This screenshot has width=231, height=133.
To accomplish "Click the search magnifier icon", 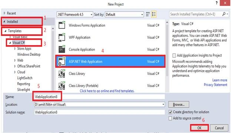I will coord(224,14).
